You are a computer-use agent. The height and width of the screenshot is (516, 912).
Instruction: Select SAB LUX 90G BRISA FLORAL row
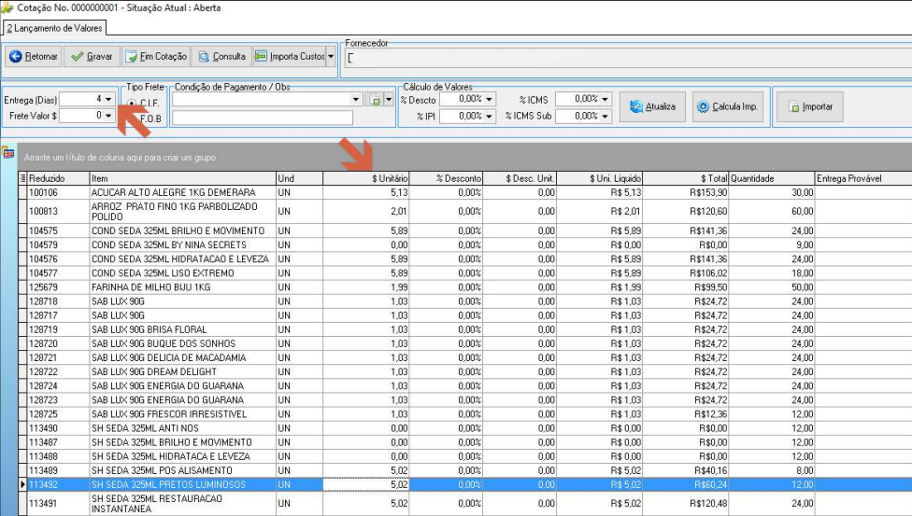click(x=464, y=329)
